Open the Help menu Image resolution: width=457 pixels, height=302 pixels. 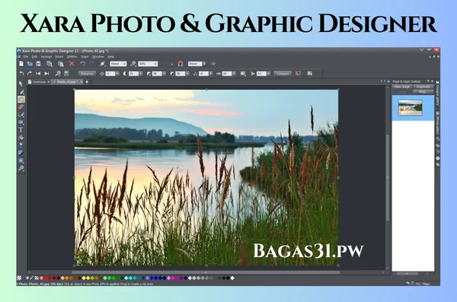click(x=110, y=57)
